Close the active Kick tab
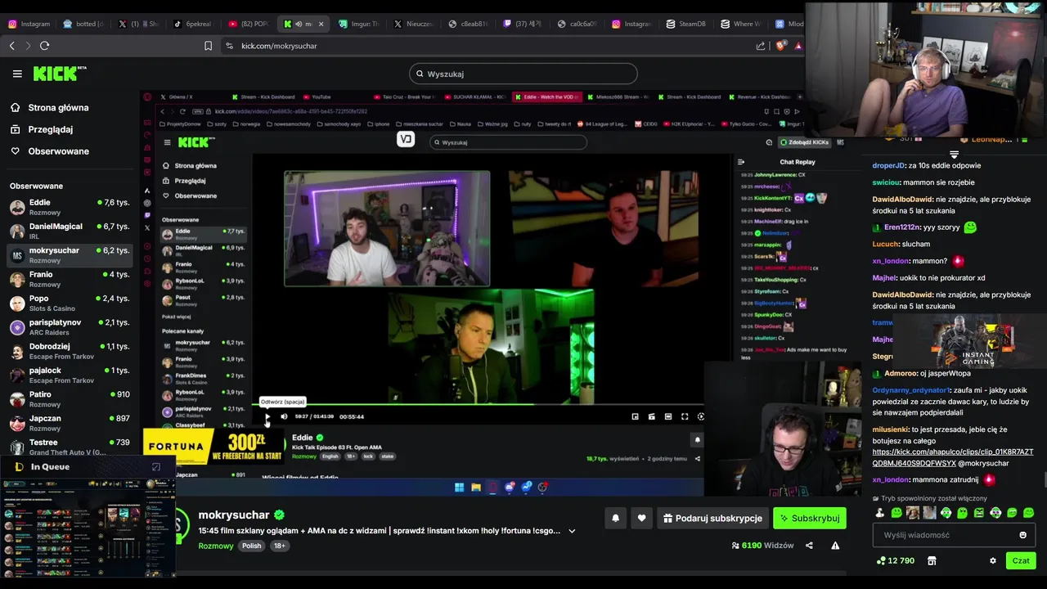This screenshot has width=1047, height=589. (x=321, y=24)
